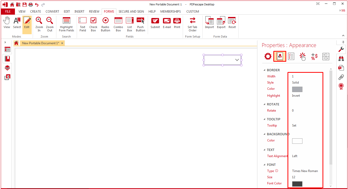348x189 pixels.
Task: Open the Comments sidebar panel
Action: pyautogui.click(x=341, y=68)
